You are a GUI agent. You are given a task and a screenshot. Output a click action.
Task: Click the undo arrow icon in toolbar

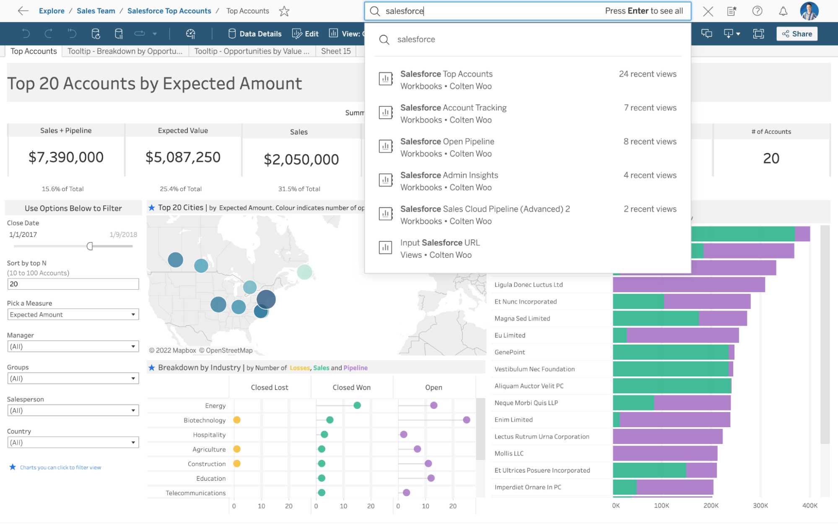[x=25, y=34]
